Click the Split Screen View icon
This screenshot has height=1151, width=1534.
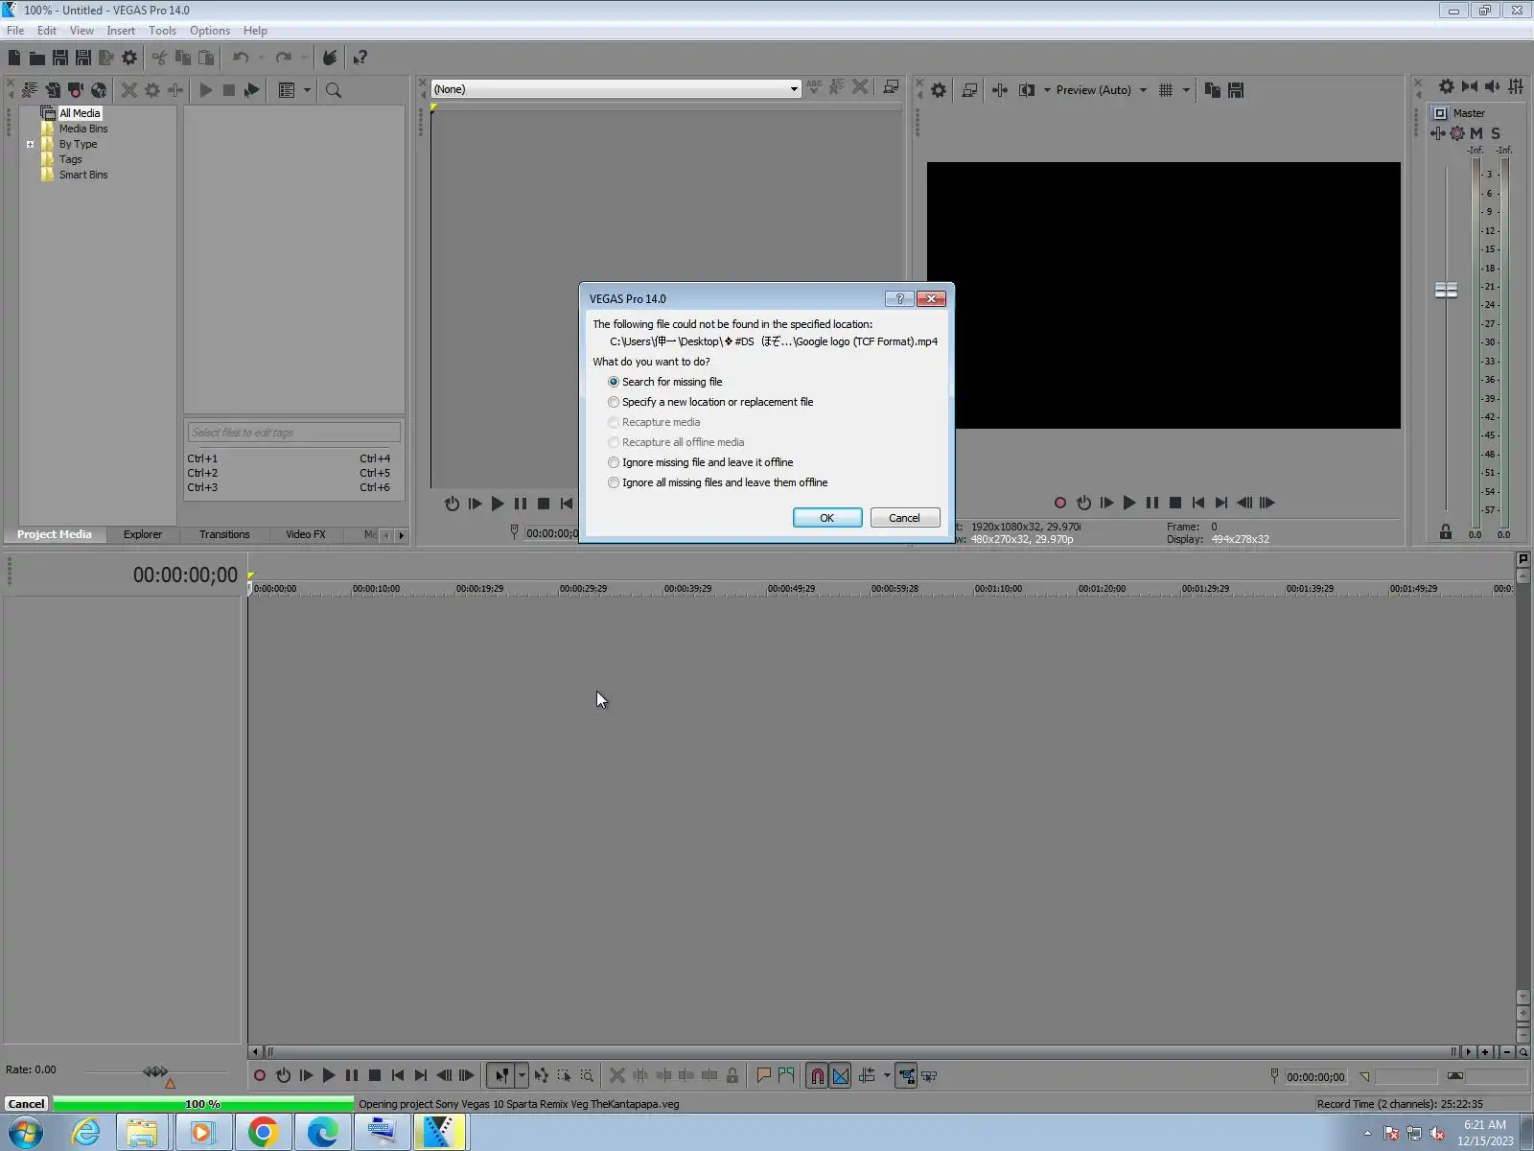pos(1027,90)
